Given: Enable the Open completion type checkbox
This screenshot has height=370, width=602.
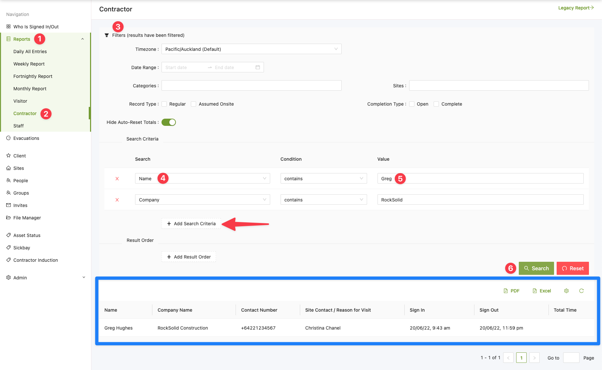Looking at the screenshot, I should click(x=412, y=104).
